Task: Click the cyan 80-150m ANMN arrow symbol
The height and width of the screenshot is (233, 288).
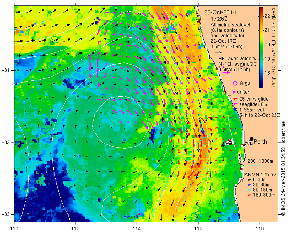Action: (249, 190)
